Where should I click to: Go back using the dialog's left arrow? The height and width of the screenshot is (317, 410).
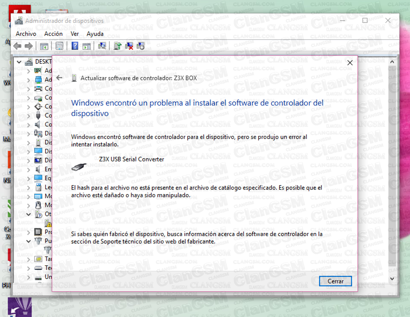pos(59,78)
